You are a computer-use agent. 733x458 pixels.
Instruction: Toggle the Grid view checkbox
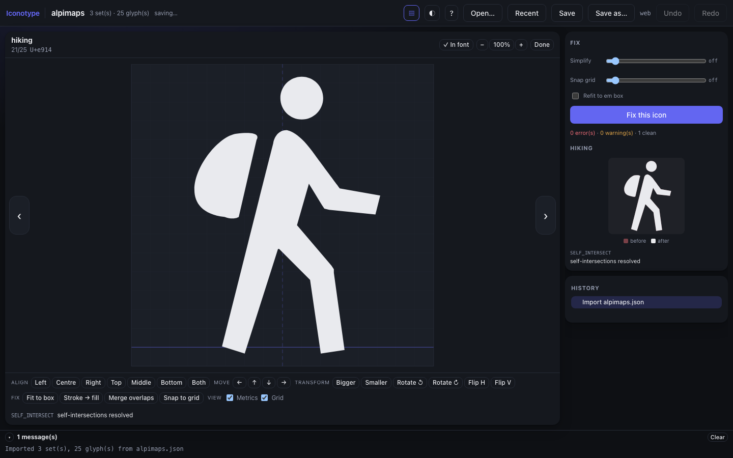pos(265,398)
